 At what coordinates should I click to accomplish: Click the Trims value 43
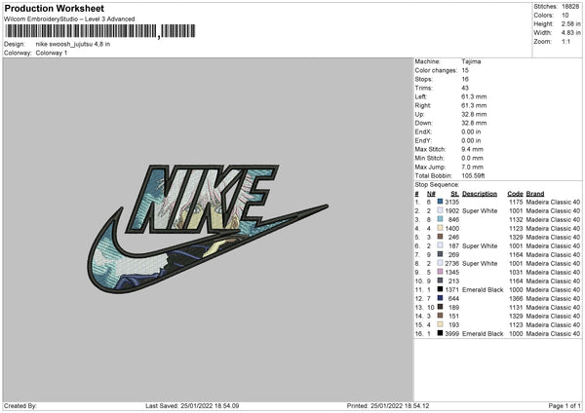coord(465,88)
